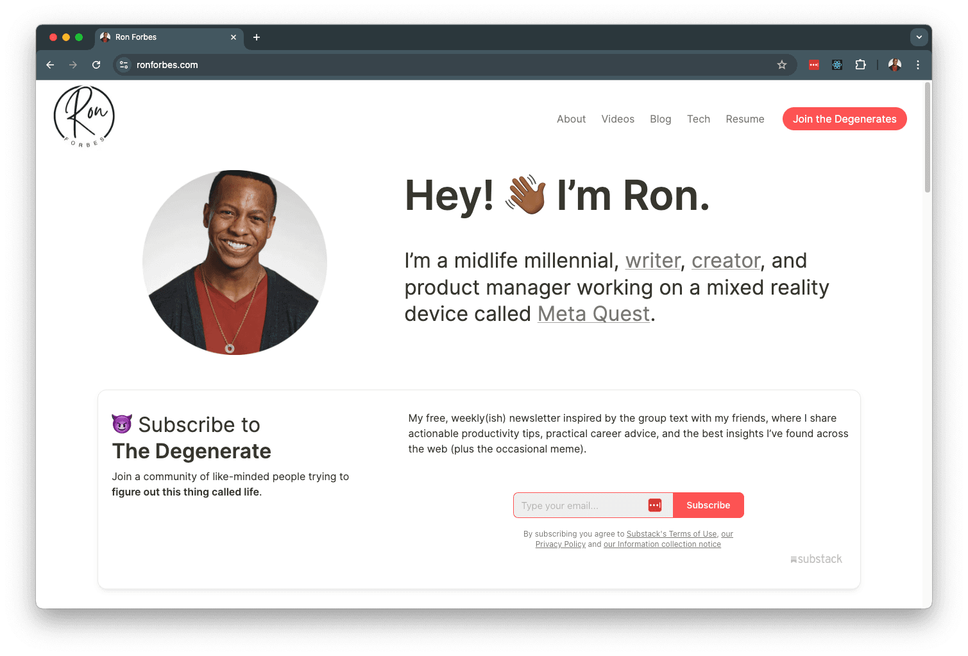Click the 1Password icon inside the email field

pyautogui.click(x=654, y=505)
